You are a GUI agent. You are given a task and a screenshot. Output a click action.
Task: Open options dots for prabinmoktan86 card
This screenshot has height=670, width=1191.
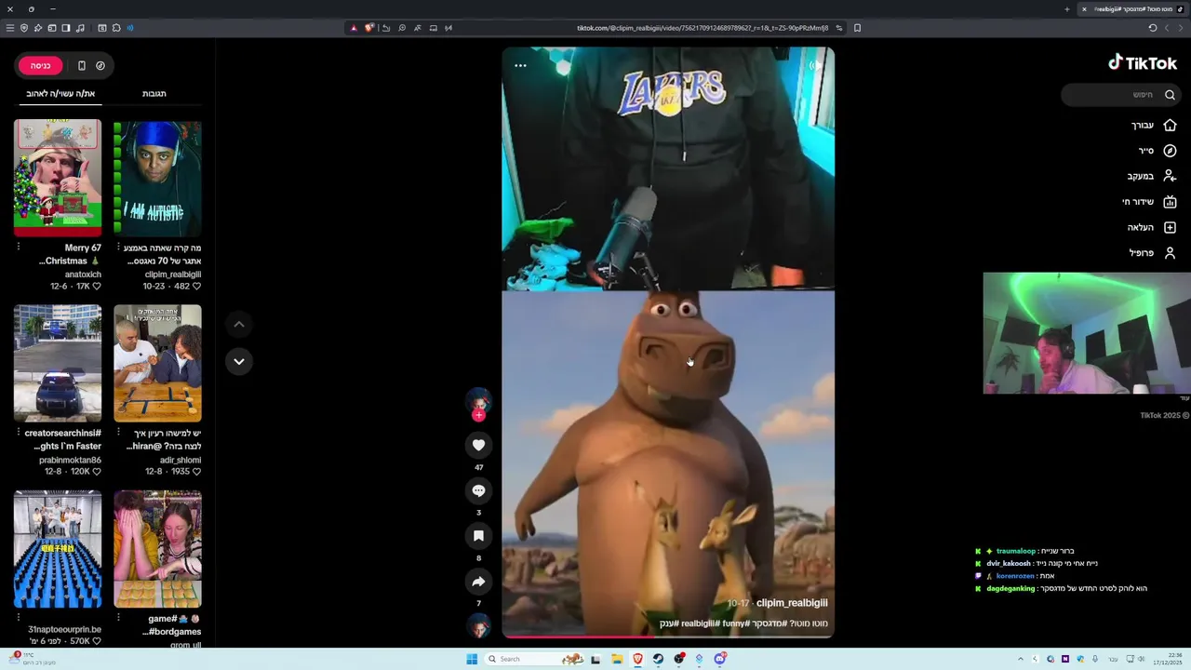pos(18,433)
